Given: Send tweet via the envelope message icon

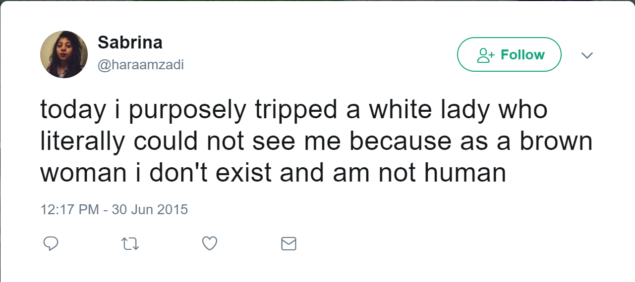Looking at the screenshot, I should pyautogui.click(x=289, y=243).
